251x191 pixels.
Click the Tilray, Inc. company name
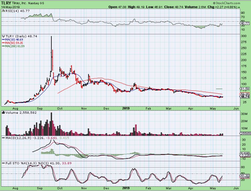pos(19,3)
